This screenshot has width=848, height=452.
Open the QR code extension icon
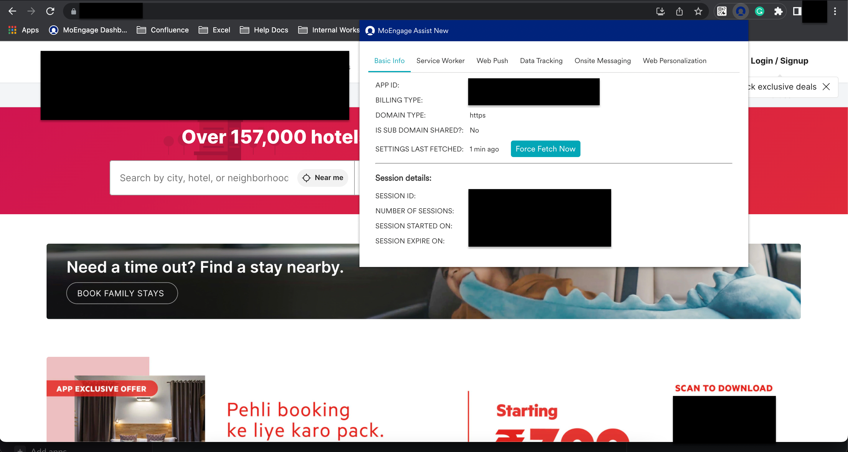point(722,11)
